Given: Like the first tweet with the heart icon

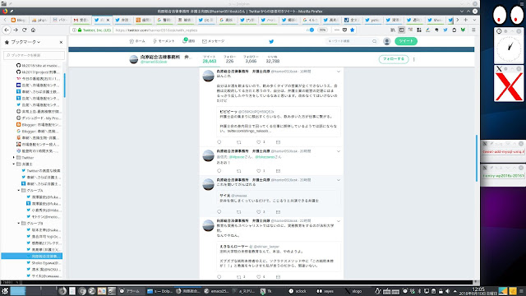Looking at the screenshot, I should click(259, 142).
